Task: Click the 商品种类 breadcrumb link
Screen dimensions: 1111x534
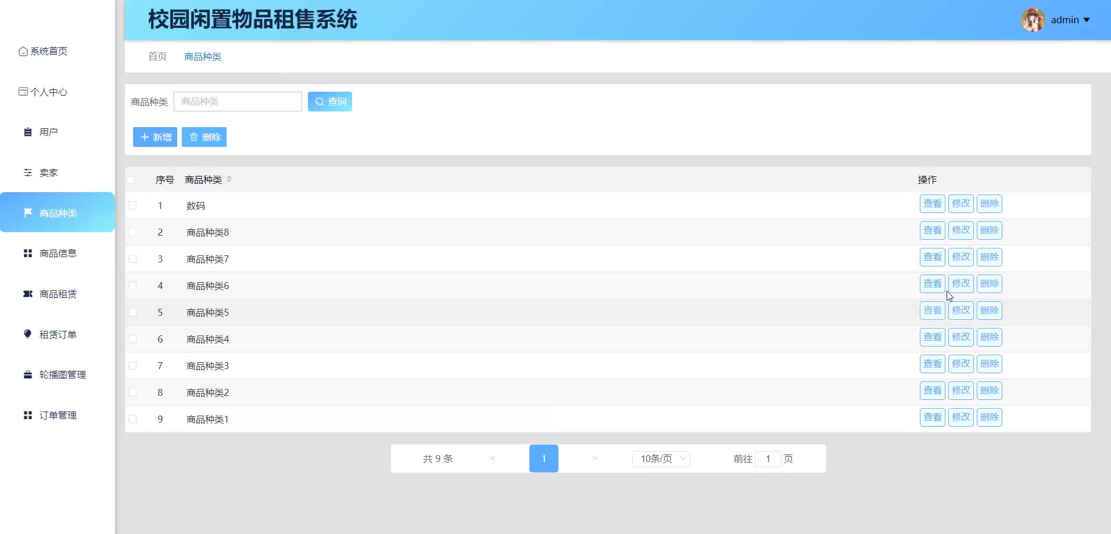Action: pyautogui.click(x=203, y=56)
